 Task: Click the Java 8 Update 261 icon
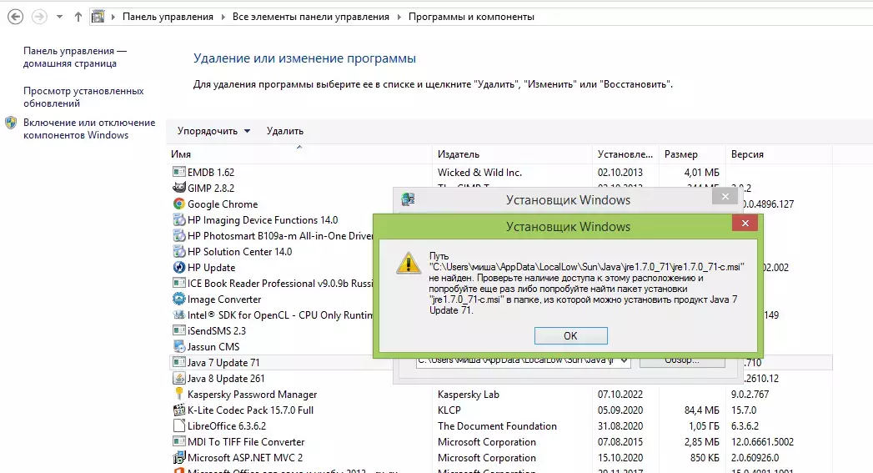pos(178,378)
